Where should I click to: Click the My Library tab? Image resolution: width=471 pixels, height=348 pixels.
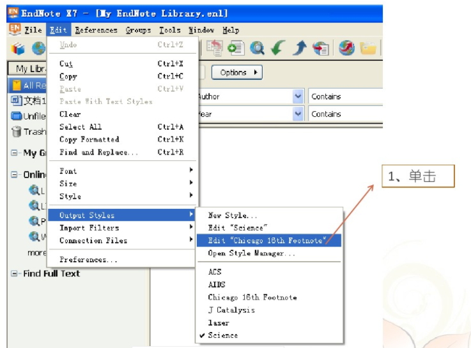click(27, 69)
